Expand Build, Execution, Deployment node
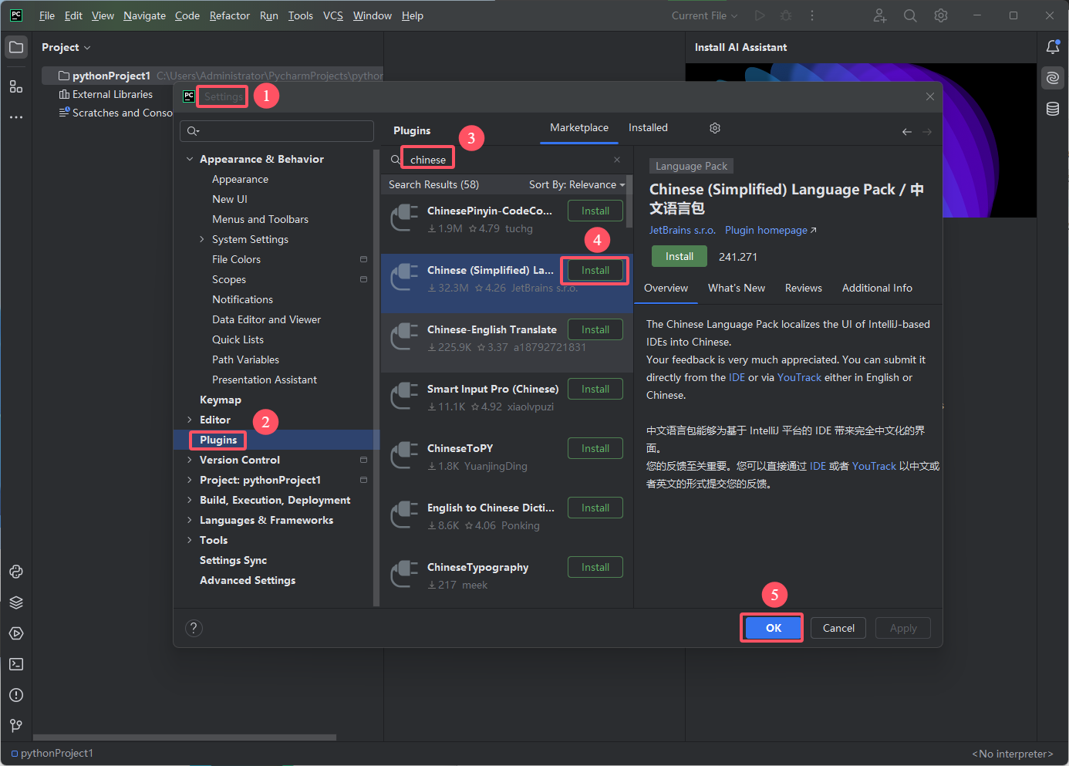The height and width of the screenshot is (766, 1069). 190,500
